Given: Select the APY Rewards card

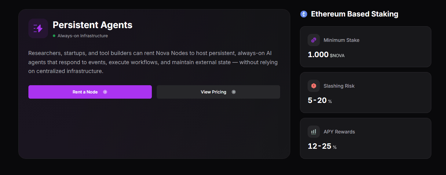Looking at the screenshot, I should tap(366, 138).
